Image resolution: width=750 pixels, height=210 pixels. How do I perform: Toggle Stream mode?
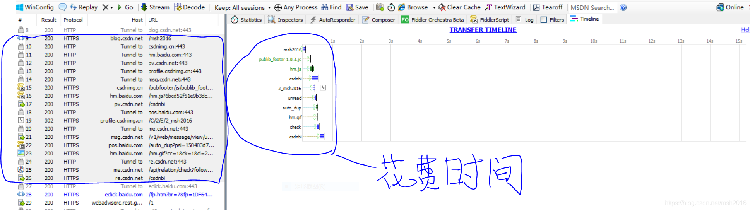pyautogui.click(x=155, y=7)
